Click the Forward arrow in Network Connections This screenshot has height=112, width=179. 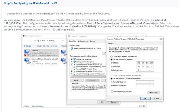(x=29, y=41)
